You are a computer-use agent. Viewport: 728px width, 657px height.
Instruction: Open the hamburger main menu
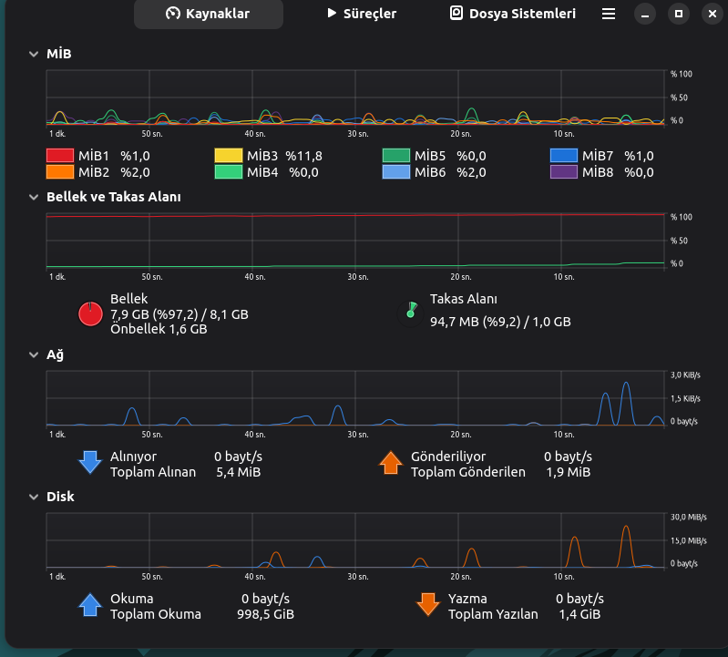point(609,14)
